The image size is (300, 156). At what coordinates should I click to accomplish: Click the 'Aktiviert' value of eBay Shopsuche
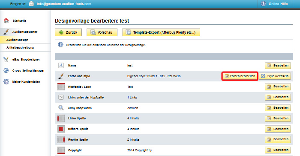click(132, 108)
